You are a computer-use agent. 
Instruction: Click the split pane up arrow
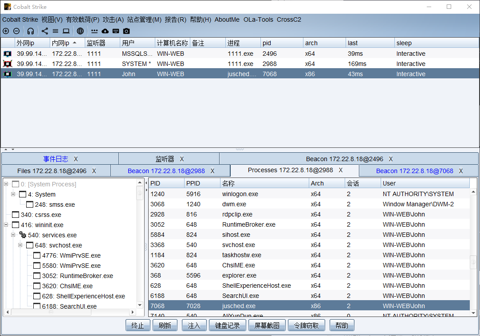click(6, 149)
